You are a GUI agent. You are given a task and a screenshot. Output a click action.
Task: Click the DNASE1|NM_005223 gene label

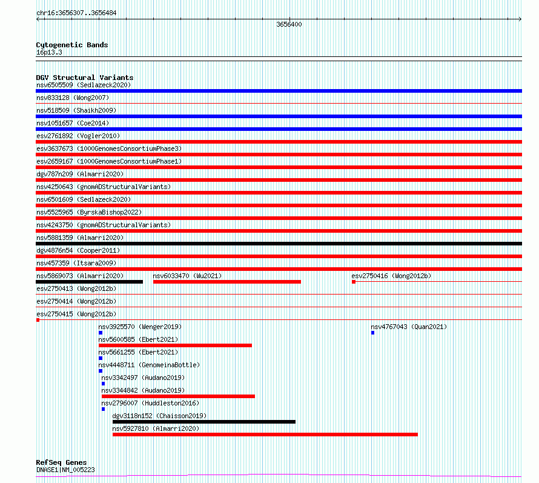[x=65, y=470]
